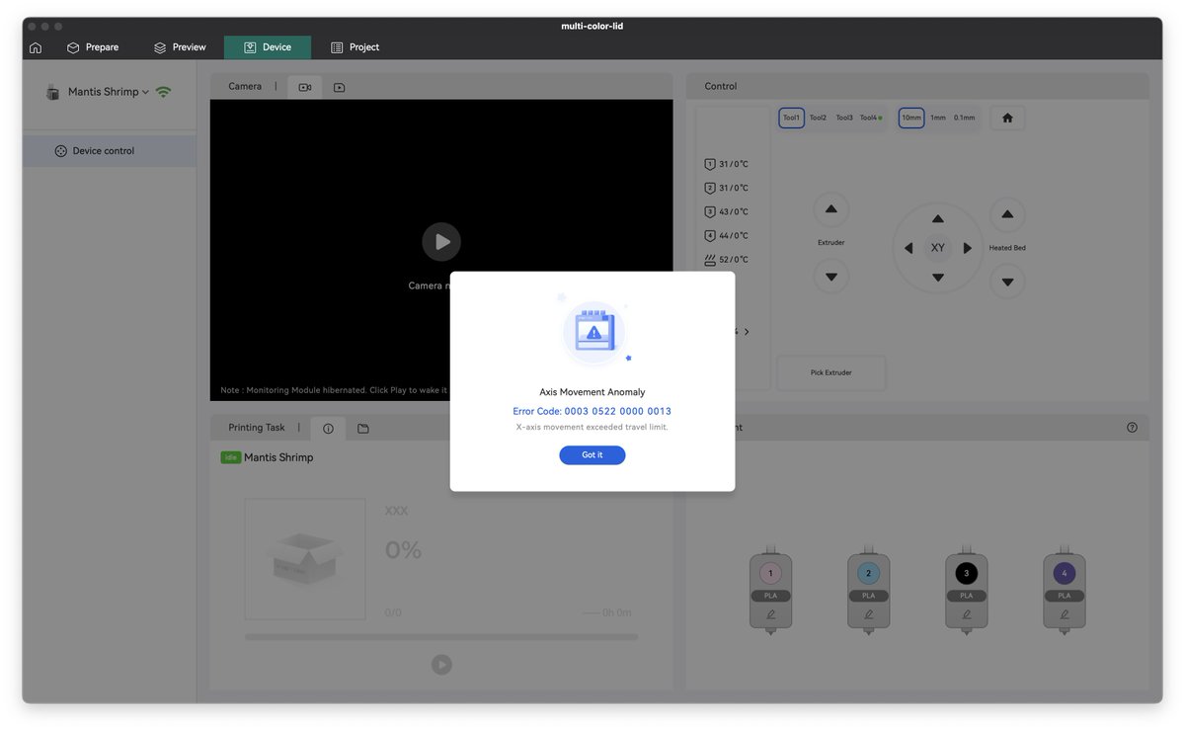
Task: Open the Printing Task info icon tab
Action: pos(328,429)
